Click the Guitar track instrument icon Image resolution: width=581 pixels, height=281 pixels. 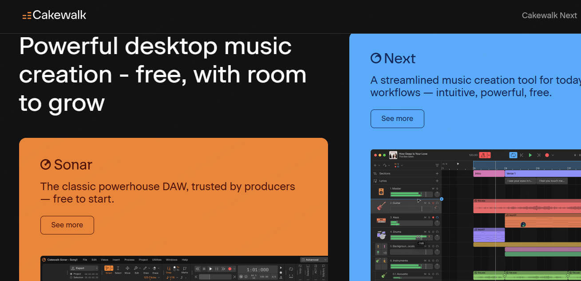[x=381, y=206]
